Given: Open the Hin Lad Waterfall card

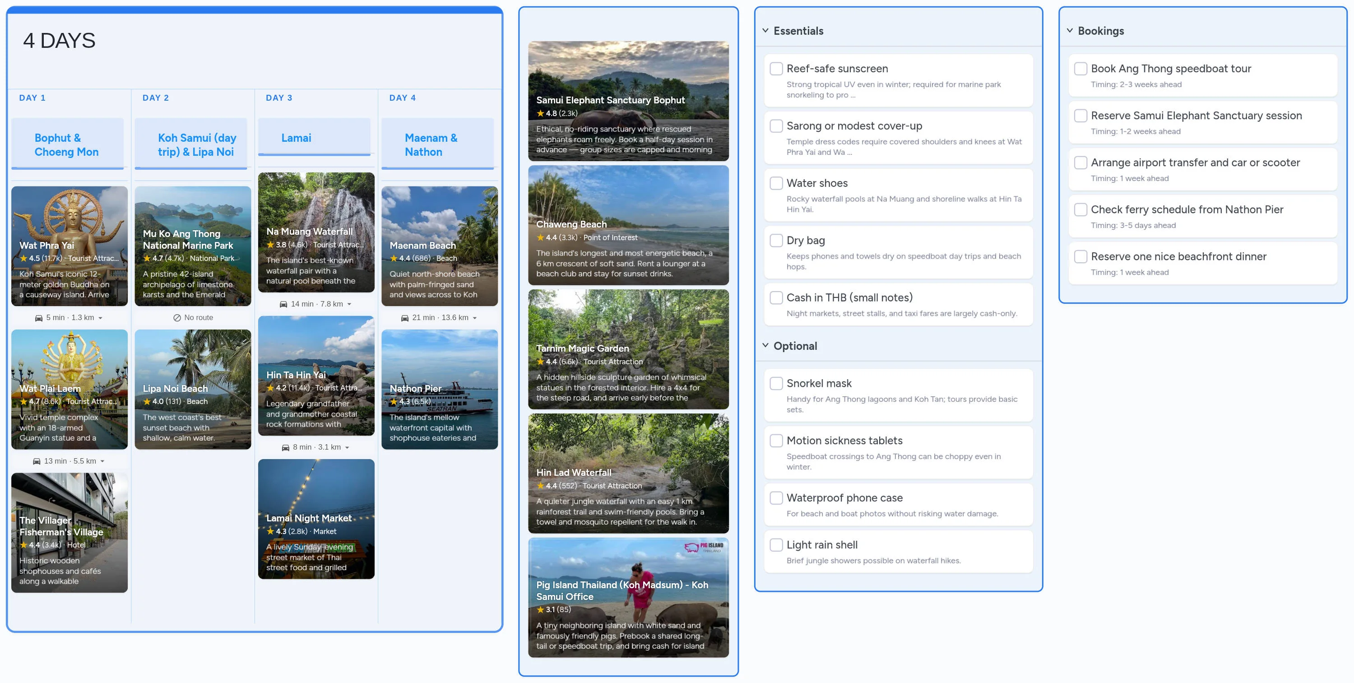Looking at the screenshot, I should [629, 473].
